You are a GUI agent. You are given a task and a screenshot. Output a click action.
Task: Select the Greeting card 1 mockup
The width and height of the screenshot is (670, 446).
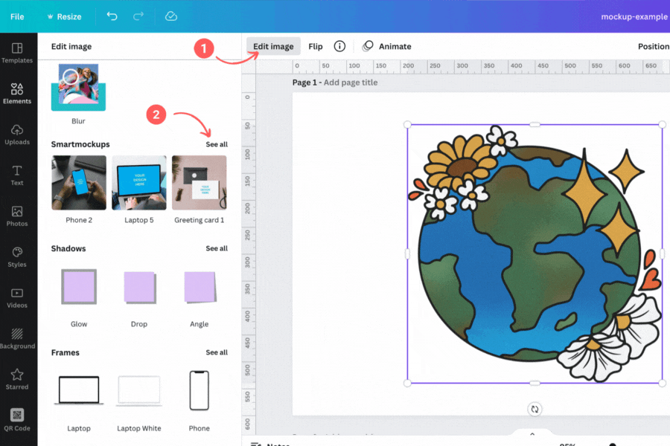point(199,183)
